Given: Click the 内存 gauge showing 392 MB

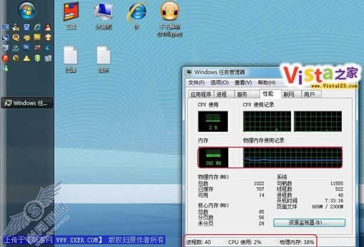Looking at the screenshot, I should tap(213, 157).
